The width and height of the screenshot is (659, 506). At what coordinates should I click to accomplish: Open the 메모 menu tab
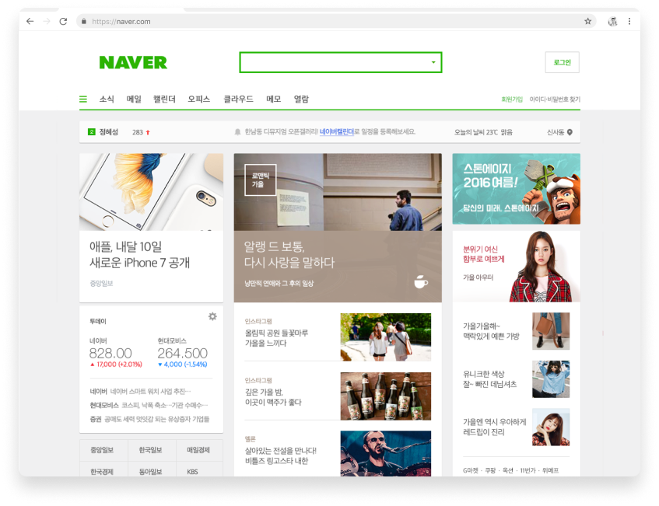point(273,99)
